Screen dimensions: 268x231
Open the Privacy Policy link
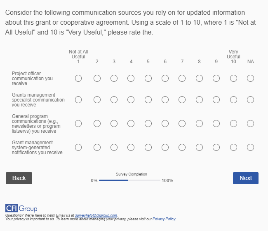(x=164, y=219)
